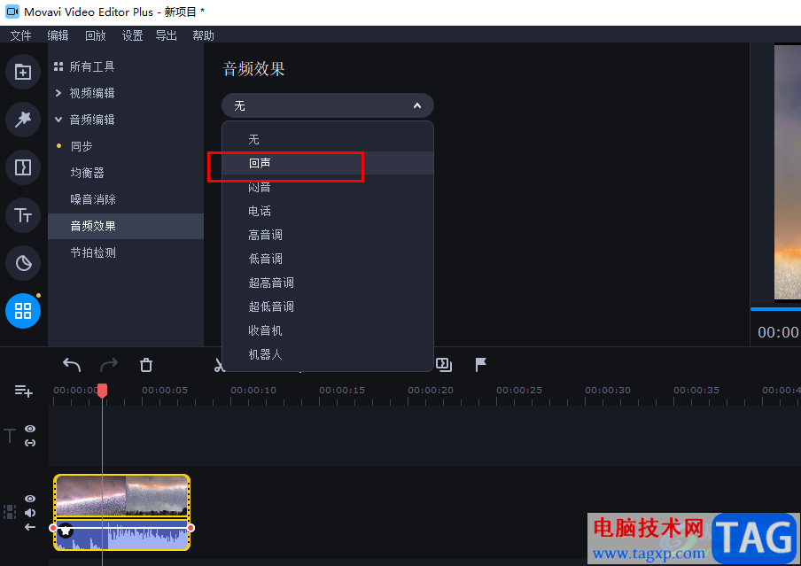Image resolution: width=801 pixels, height=566 pixels.
Task: Open the transitions sidebar icon
Action: [x=23, y=167]
